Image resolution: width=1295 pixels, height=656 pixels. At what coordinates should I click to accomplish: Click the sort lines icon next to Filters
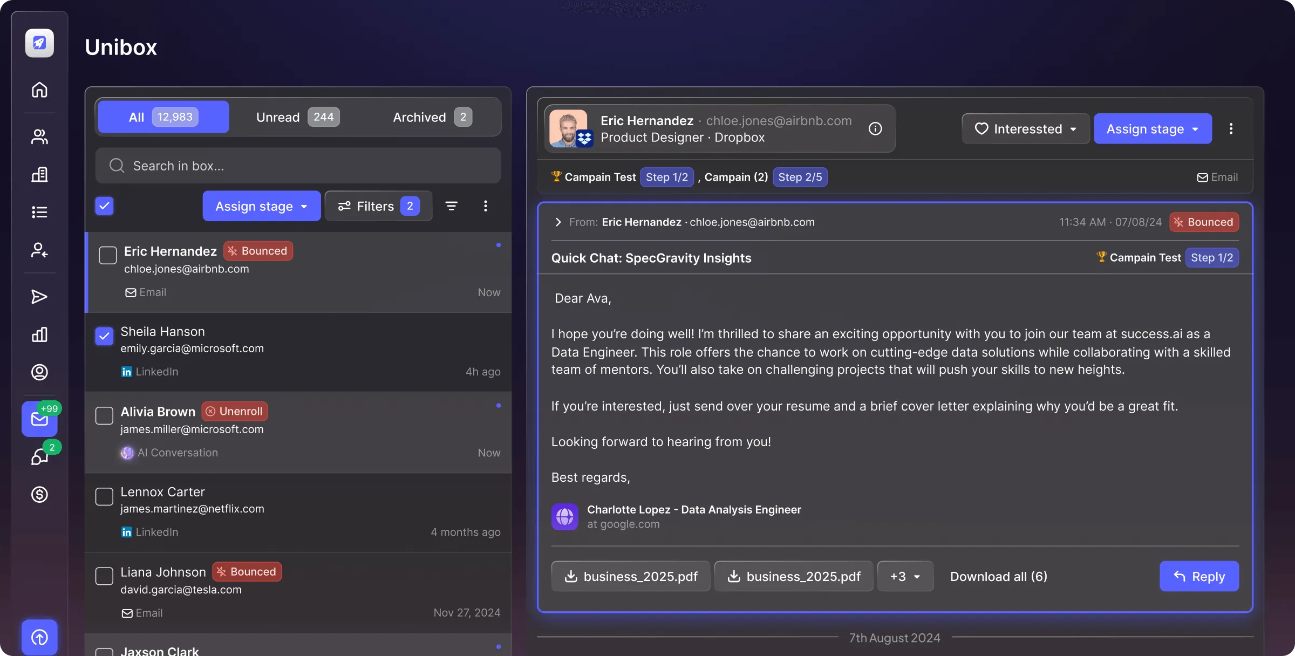[451, 206]
